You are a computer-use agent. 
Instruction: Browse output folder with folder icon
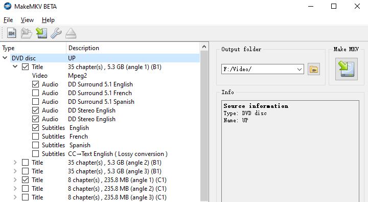point(314,69)
